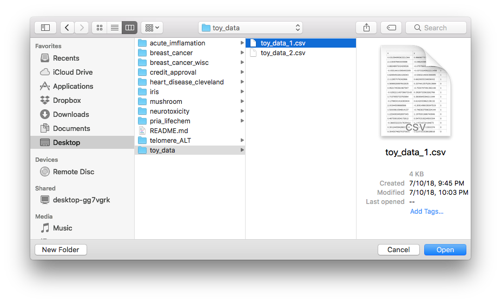Select Remote Disc under Devices
Screen dimensions: 501x303
[x=73, y=172]
